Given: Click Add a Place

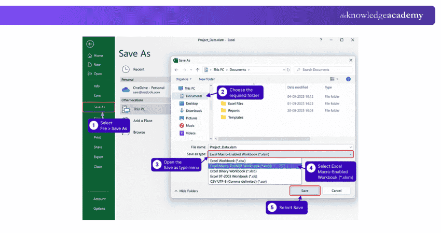Looking at the screenshot, I should pyautogui.click(x=143, y=121).
